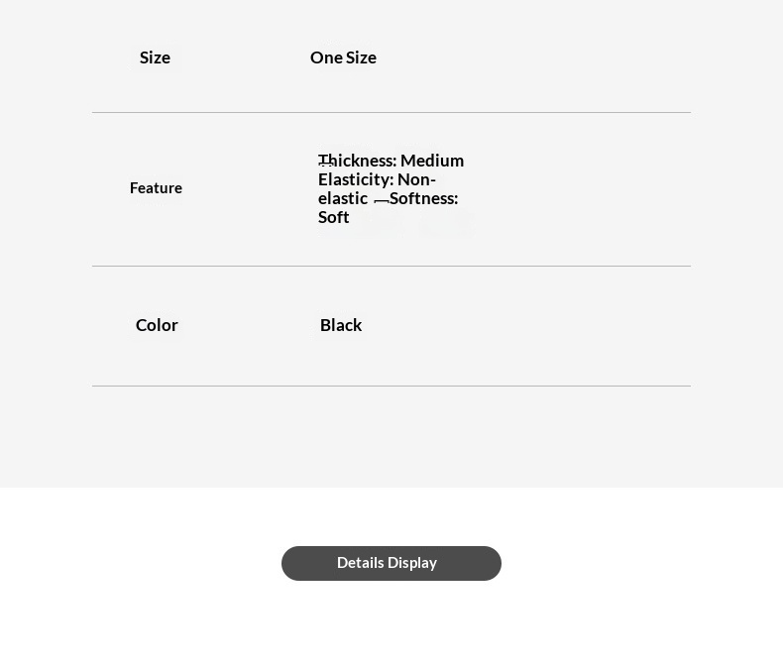Click the dash mark before Softness
Viewport: 783px width, 669px height.
(x=381, y=201)
